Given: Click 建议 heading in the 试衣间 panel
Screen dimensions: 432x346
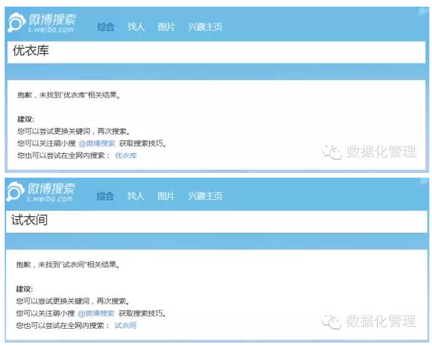Looking at the screenshot, I should [25, 289].
